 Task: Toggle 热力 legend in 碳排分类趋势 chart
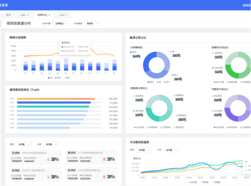point(58,78)
